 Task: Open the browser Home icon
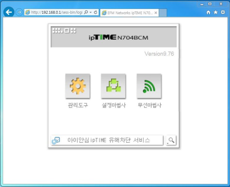point(208,12)
